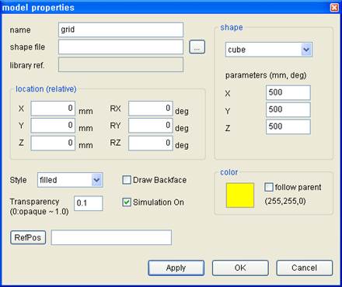The width and height of the screenshot is (342, 287).
Task: Click the location X mm field
Action: 53,109
